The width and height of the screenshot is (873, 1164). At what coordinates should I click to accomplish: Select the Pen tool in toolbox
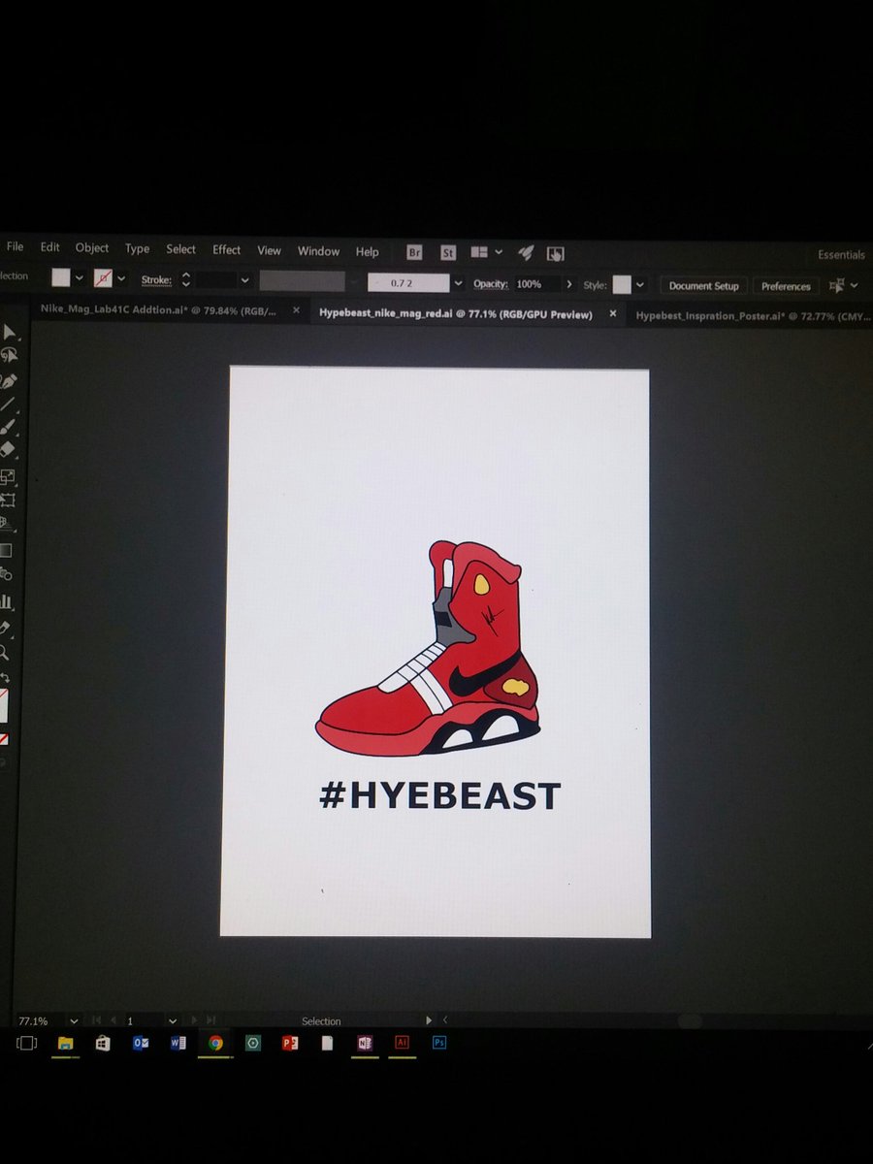pyautogui.click(x=9, y=380)
